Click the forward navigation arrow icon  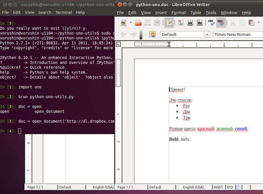point(133,34)
